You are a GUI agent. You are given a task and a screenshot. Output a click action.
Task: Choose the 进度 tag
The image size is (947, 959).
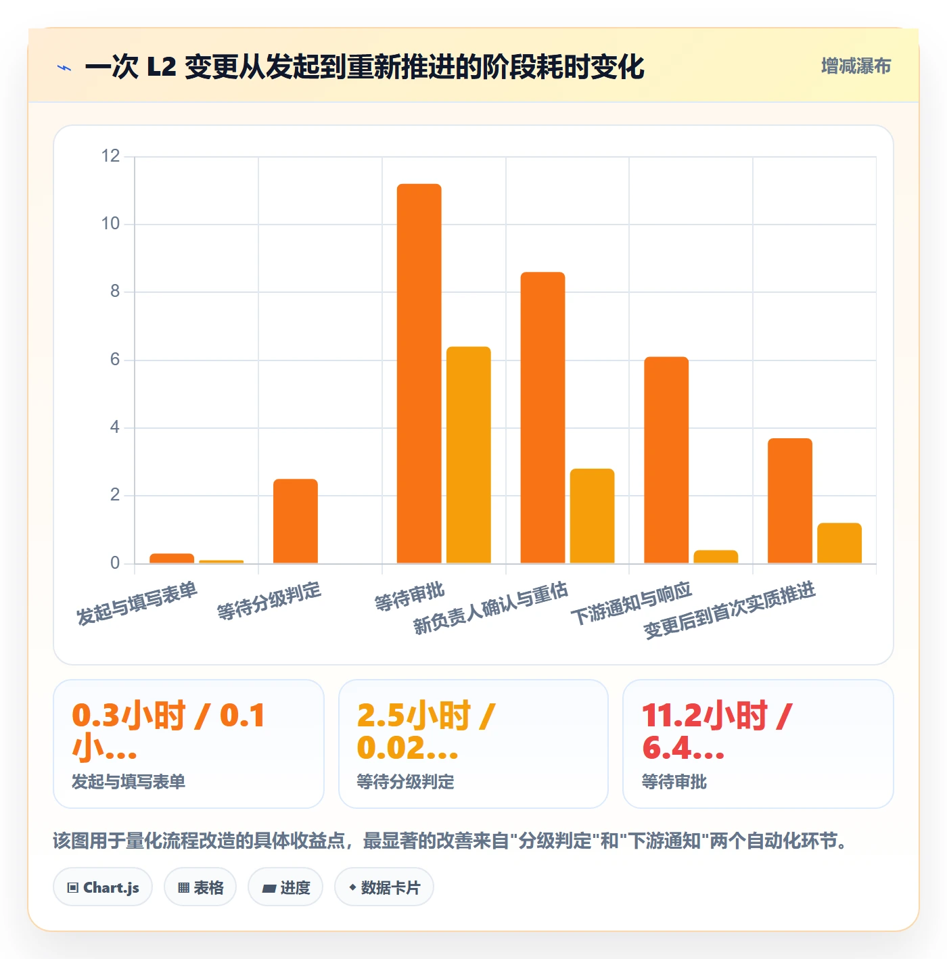(285, 887)
